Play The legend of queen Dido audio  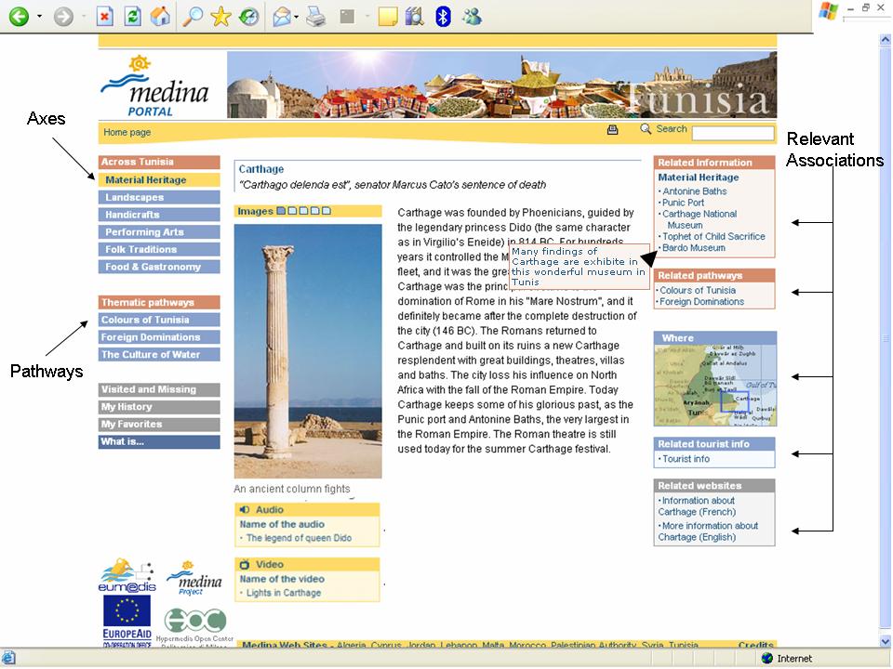pos(299,538)
